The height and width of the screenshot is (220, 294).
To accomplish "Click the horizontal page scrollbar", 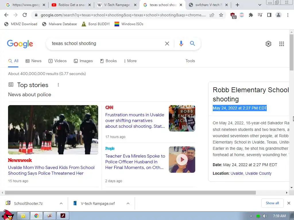I will [x=130, y=193].
